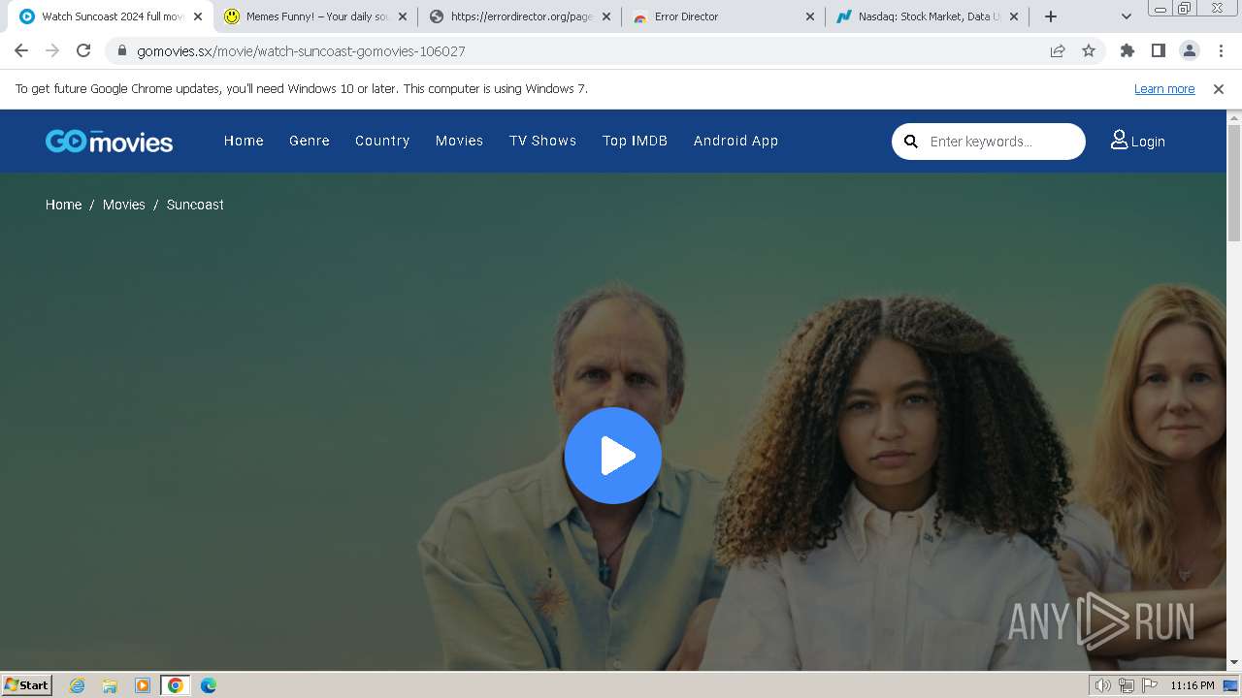Open File Explorer from taskbar

tap(110, 685)
